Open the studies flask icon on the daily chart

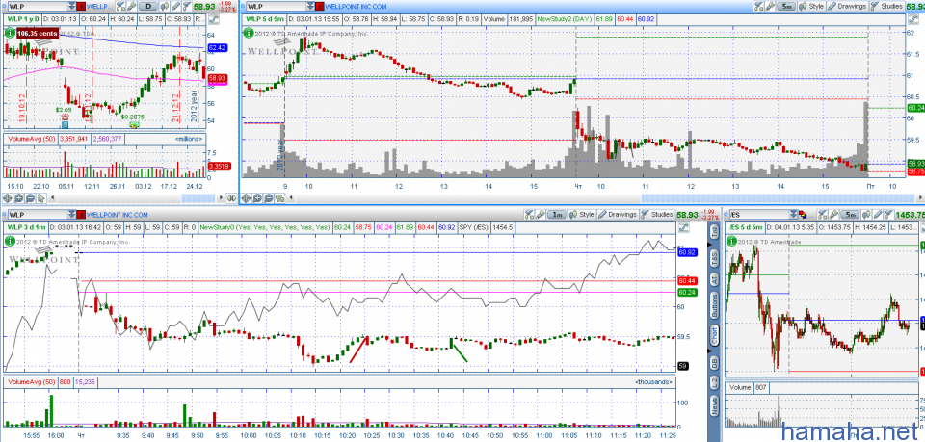187,7
